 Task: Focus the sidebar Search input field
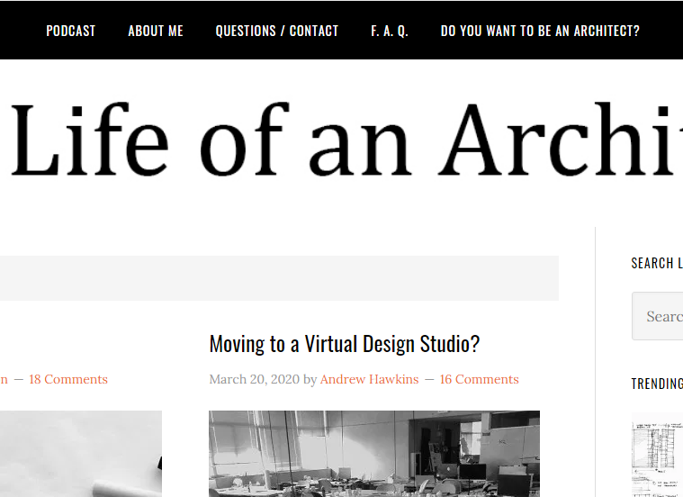[x=661, y=316]
